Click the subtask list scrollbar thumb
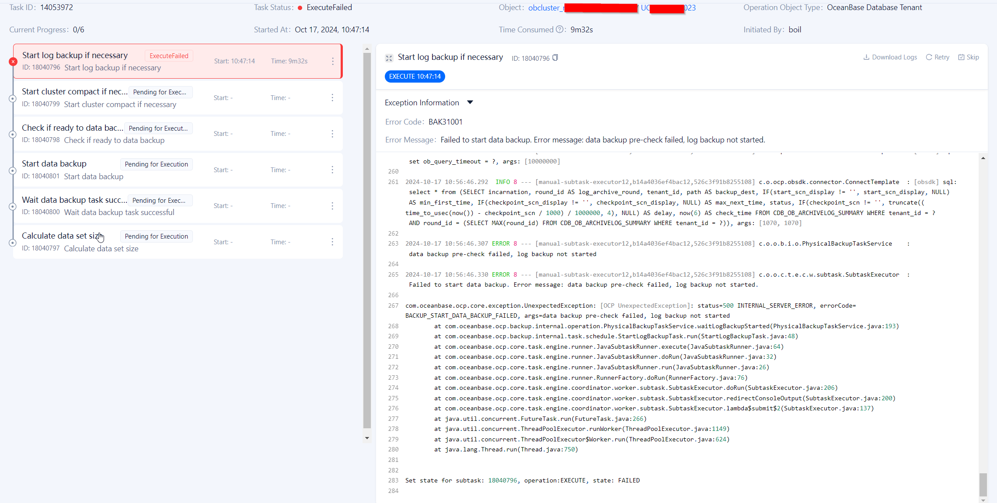The image size is (997, 503). click(367, 240)
